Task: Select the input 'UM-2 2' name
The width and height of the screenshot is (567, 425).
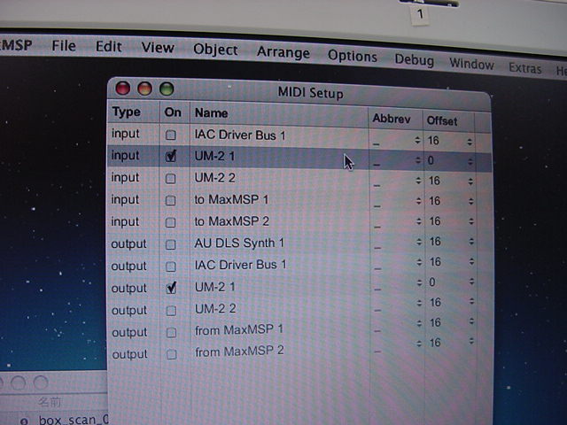Action: pos(214,178)
